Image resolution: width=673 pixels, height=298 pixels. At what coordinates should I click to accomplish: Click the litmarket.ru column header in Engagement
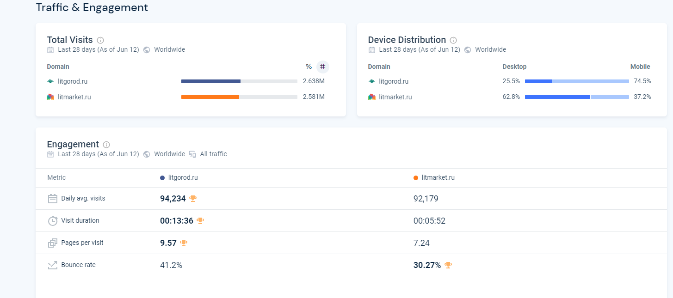pos(438,177)
